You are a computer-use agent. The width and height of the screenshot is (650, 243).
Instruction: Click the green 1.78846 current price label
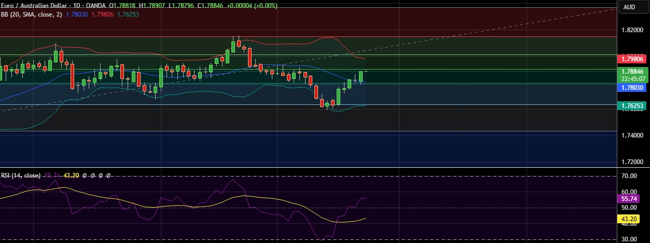(x=632, y=71)
